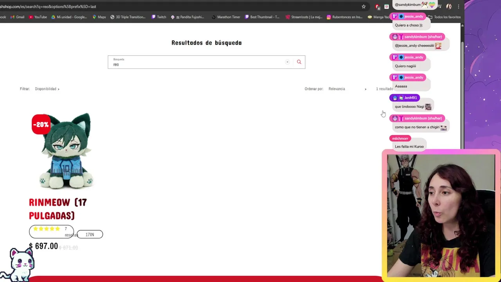Select the 17IN size pill
The height and width of the screenshot is (282, 501).
(x=90, y=235)
